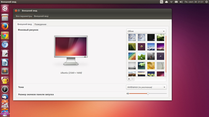This screenshot has width=209, height=117.
Task: Pick the blue lily pads wallpaper
Action: point(151,74)
